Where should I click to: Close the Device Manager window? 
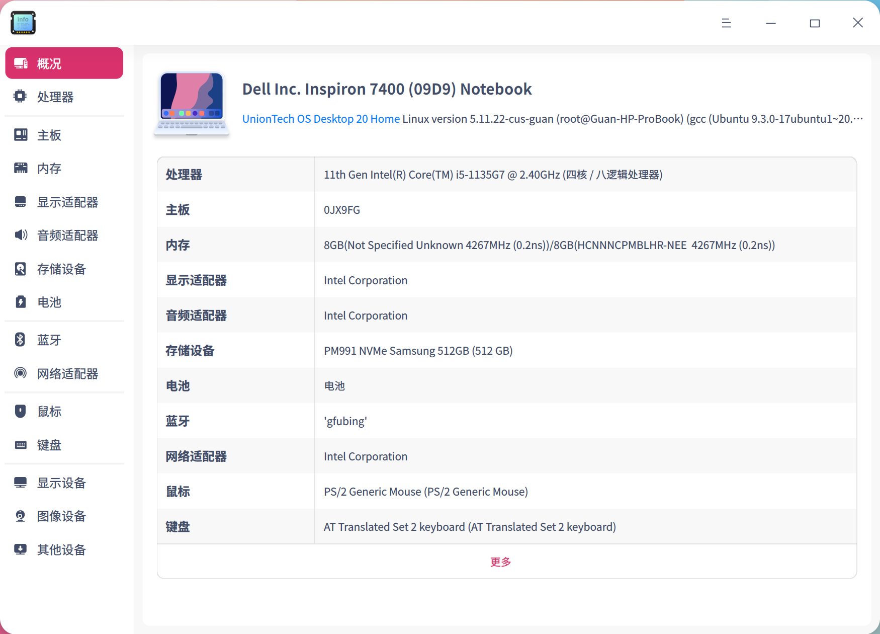858,23
